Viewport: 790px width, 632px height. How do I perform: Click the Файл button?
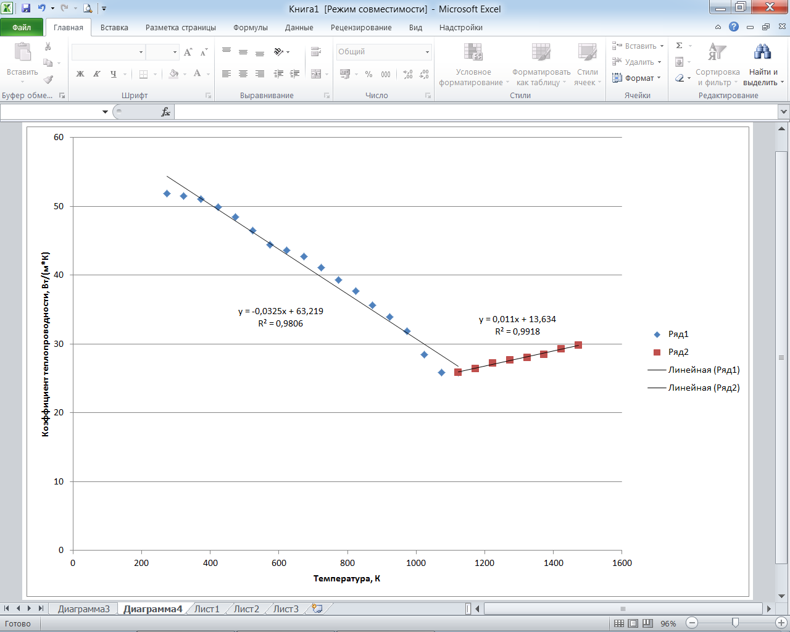(x=22, y=28)
